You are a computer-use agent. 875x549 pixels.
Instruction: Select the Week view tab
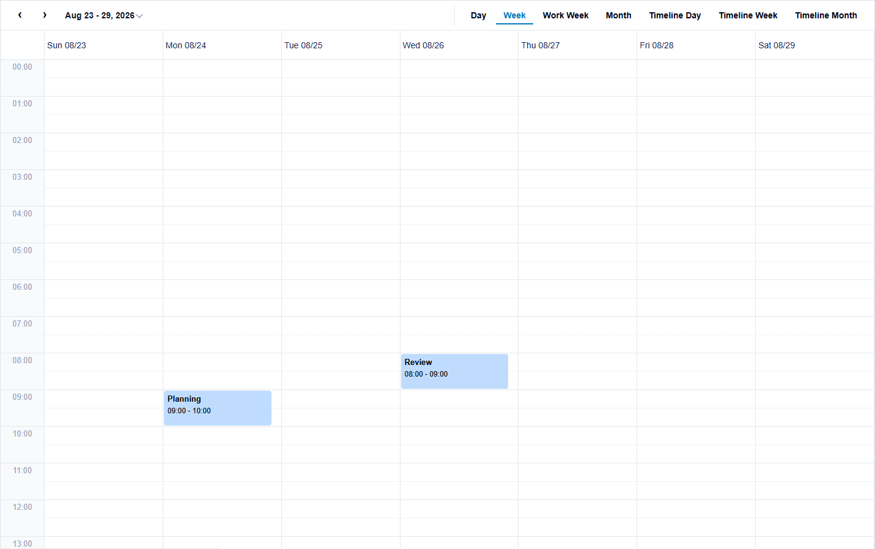point(514,15)
